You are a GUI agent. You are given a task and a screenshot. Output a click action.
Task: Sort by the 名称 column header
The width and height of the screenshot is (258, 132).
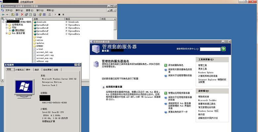click(x=49, y=19)
